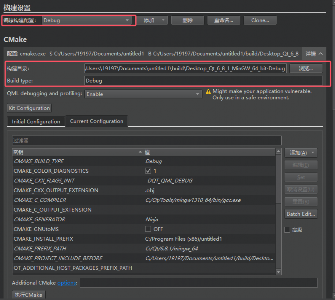This screenshot has height=300, width=335.
Task: Click the 删除 button
Action: click(187, 20)
